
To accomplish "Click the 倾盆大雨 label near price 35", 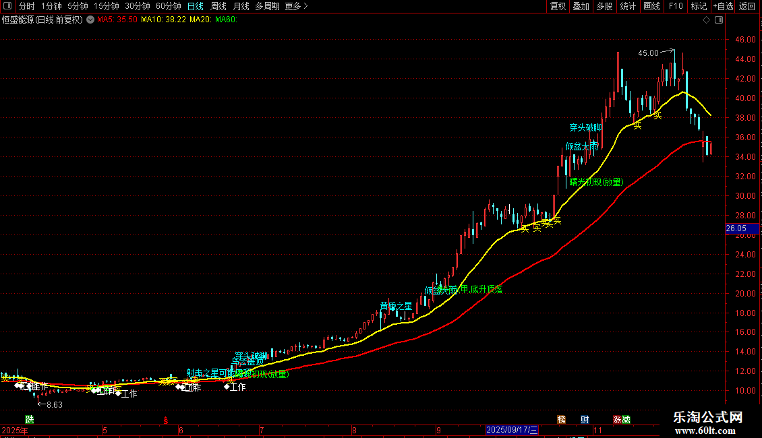I will (x=582, y=147).
